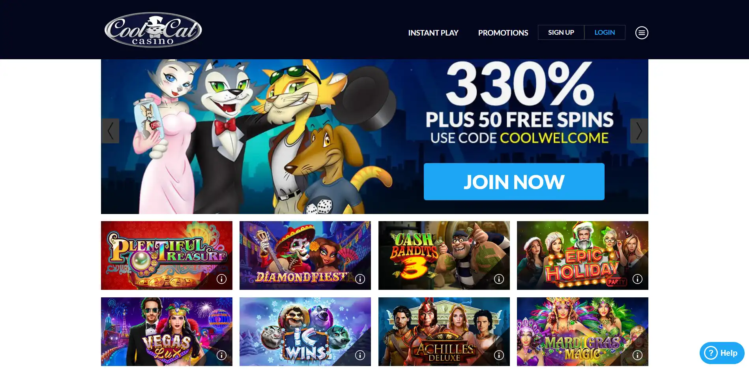The width and height of the screenshot is (749, 370).
Task: Click the Sign Up button
Action: [561, 32]
